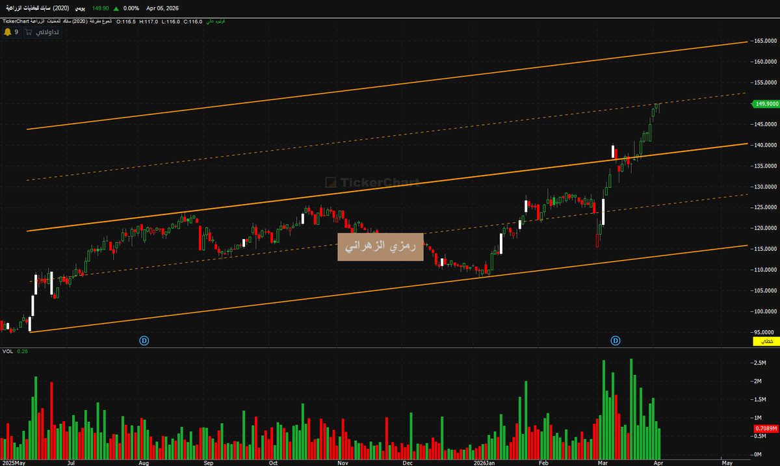
Task: Click the alerts count 9
Action: coord(17,32)
